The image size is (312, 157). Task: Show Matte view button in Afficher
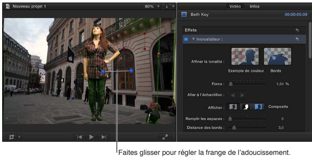[246, 107]
